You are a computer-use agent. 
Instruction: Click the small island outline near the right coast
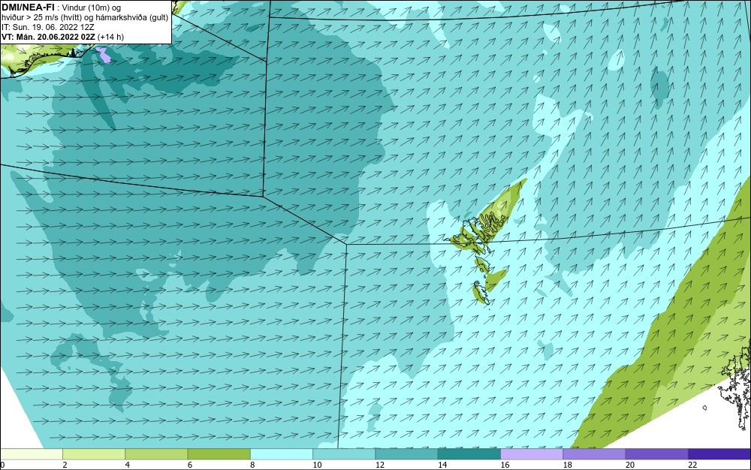pyautogui.click(x=704, y=408)
